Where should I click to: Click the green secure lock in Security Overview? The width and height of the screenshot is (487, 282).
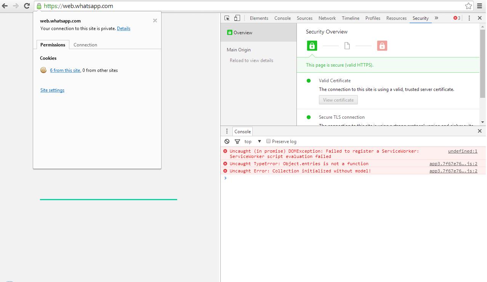click(x=312, y=46)
